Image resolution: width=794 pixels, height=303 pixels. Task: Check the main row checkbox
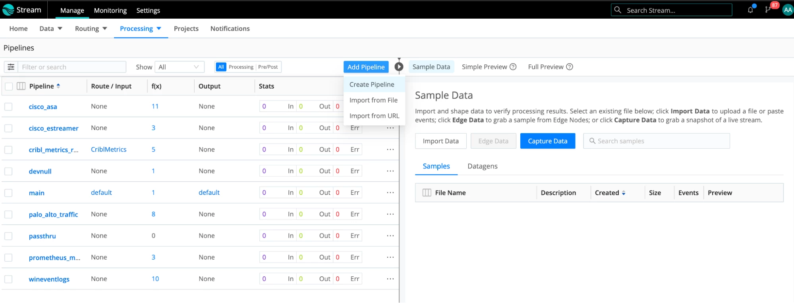click(x=8, y=193)
